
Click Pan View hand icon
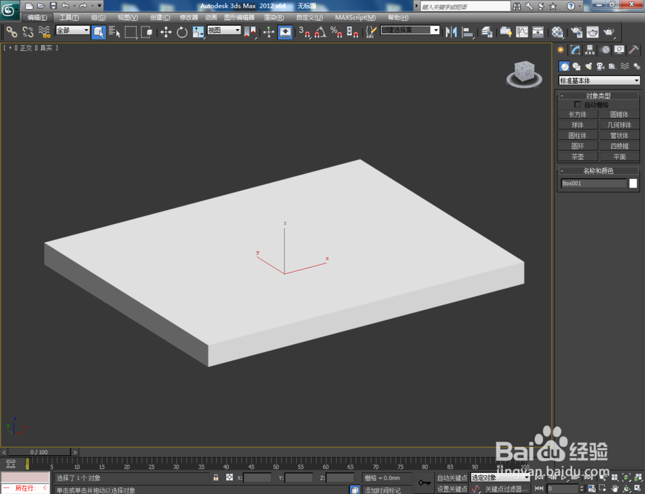tap(615, 489)
